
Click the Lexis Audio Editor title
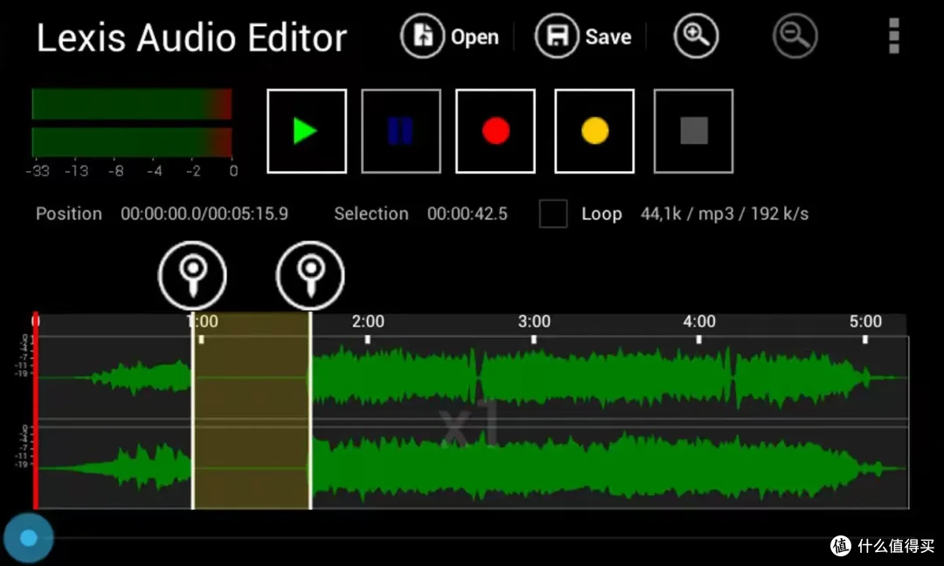point(191,38)
